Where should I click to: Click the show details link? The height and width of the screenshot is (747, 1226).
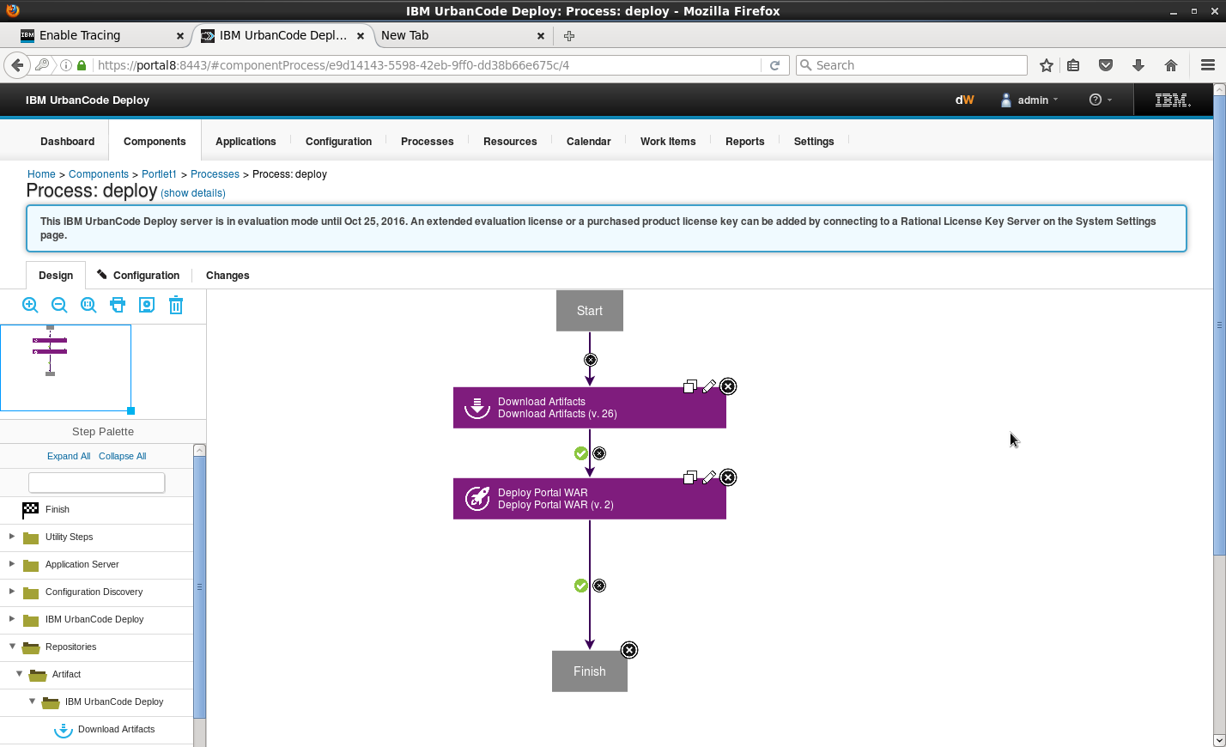[193, 193]
